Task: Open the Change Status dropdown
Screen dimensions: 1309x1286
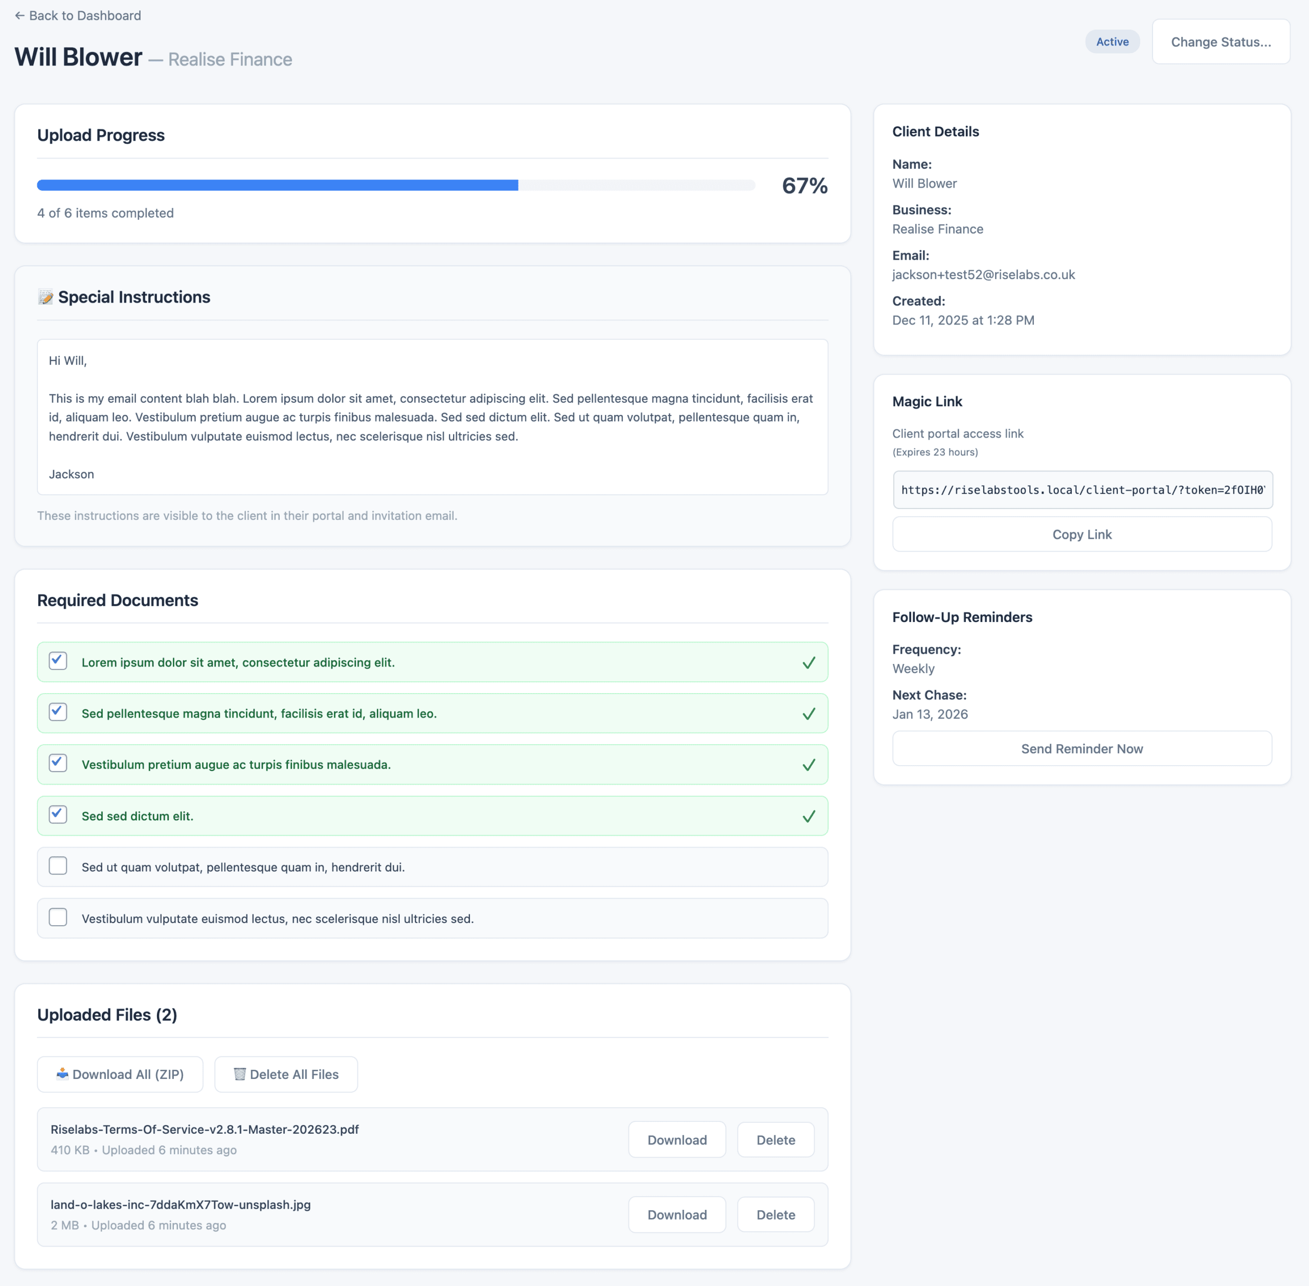Action: (x=1221, y=41)
